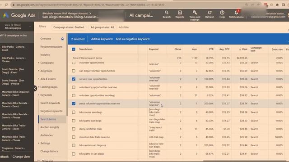Select Mountain Bike Rentals - Generic - Phrase
Image resolution: width=289 pixels, height=162 pixels.
pyautogui.click(x=15, y=116)
